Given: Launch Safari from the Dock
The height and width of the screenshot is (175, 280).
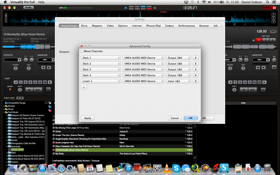Looking at the screenshot, I should pos(61,168).
